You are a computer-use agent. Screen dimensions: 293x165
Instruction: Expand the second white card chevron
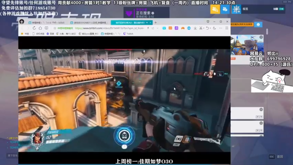click(x=261, y=109)
